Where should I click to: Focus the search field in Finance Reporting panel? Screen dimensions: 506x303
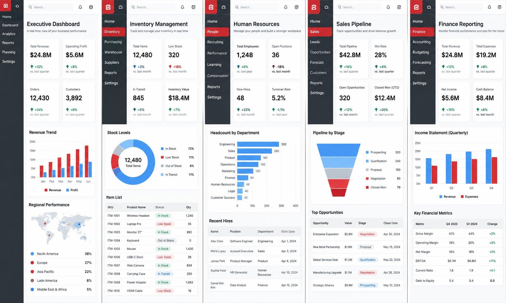[460, 7]
